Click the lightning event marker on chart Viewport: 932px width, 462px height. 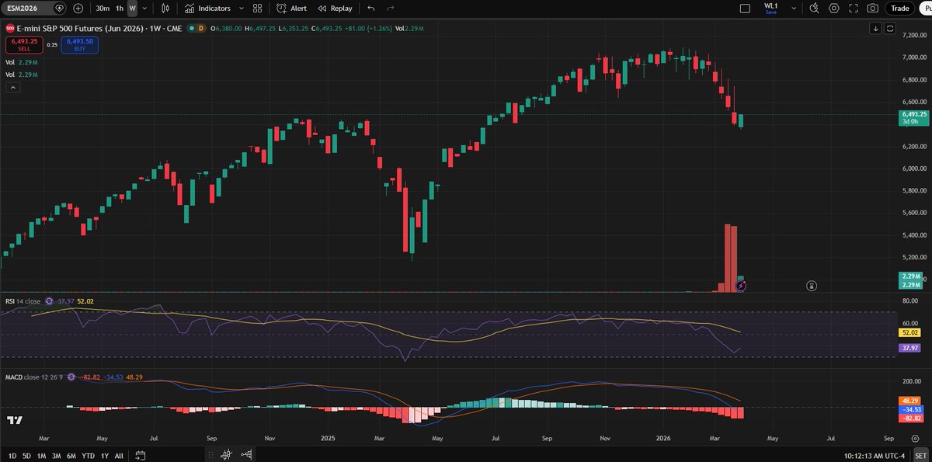(740, 286)
